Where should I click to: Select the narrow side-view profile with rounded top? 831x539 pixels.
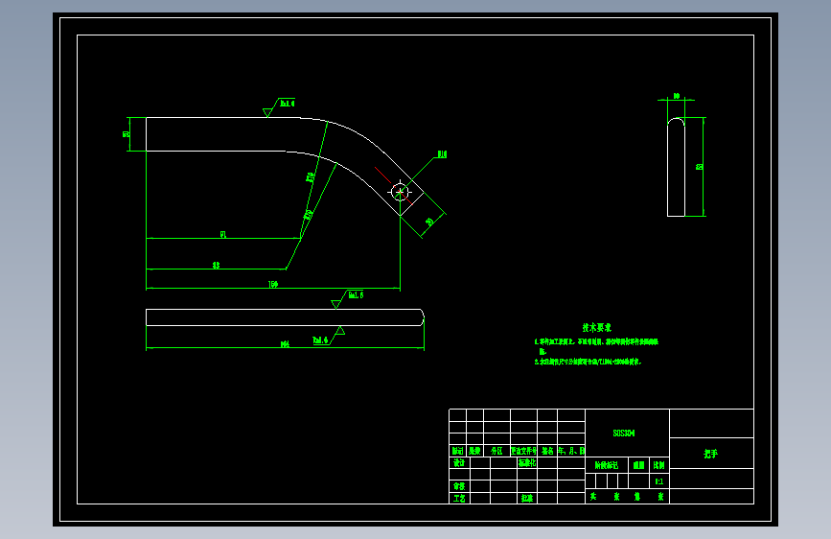[676, 167]
